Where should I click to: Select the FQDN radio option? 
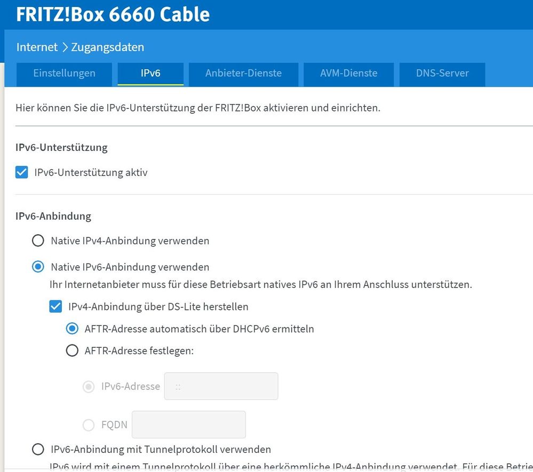pyautogui.click(x=89, y=425)
